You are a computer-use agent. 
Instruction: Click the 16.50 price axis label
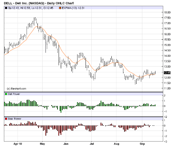click(167, 29)
